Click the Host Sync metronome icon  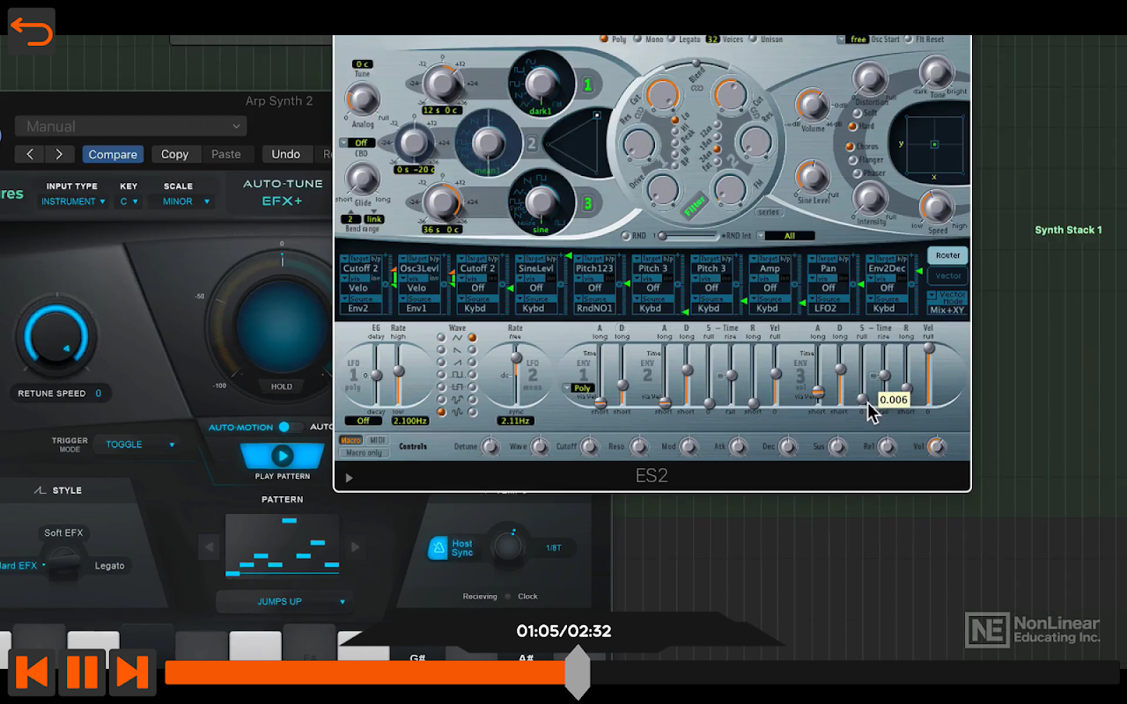point(438,548)
